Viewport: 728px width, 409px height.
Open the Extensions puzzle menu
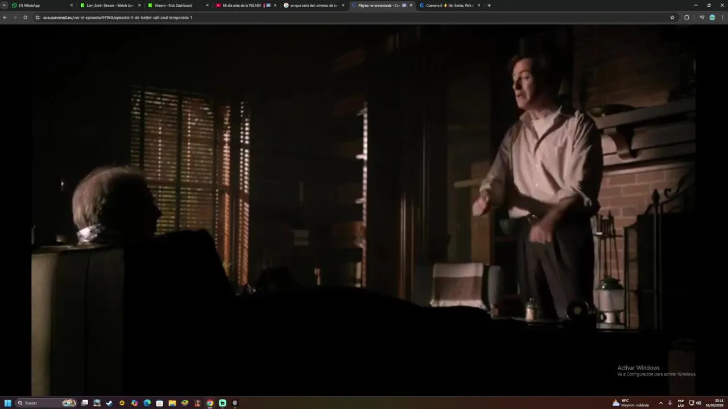(x=686, y=18)
